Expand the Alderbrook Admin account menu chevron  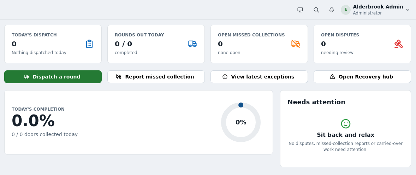point(408,10)
